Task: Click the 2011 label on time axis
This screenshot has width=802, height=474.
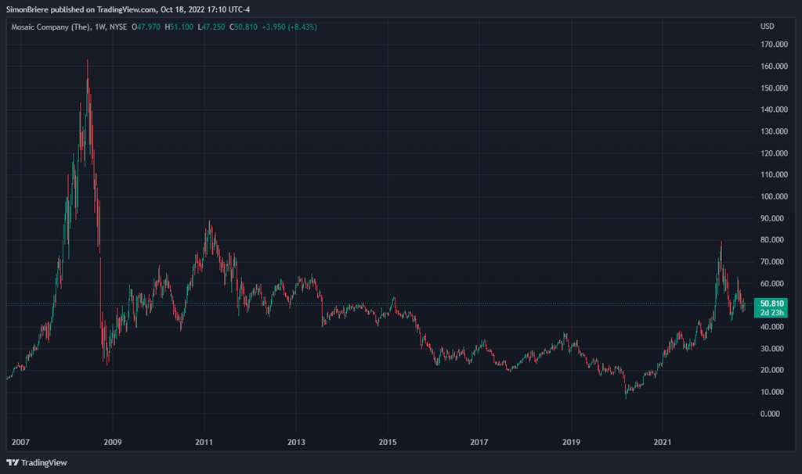Action: pyautogui.click(x=204, y=442)
